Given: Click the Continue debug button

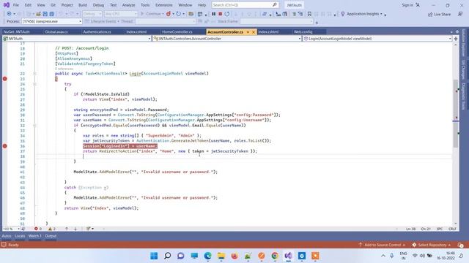Looking at the screenshot, I should 152,14.
